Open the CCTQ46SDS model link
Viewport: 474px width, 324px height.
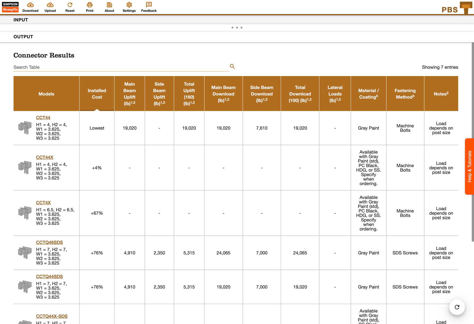click(x=49, y=242)
